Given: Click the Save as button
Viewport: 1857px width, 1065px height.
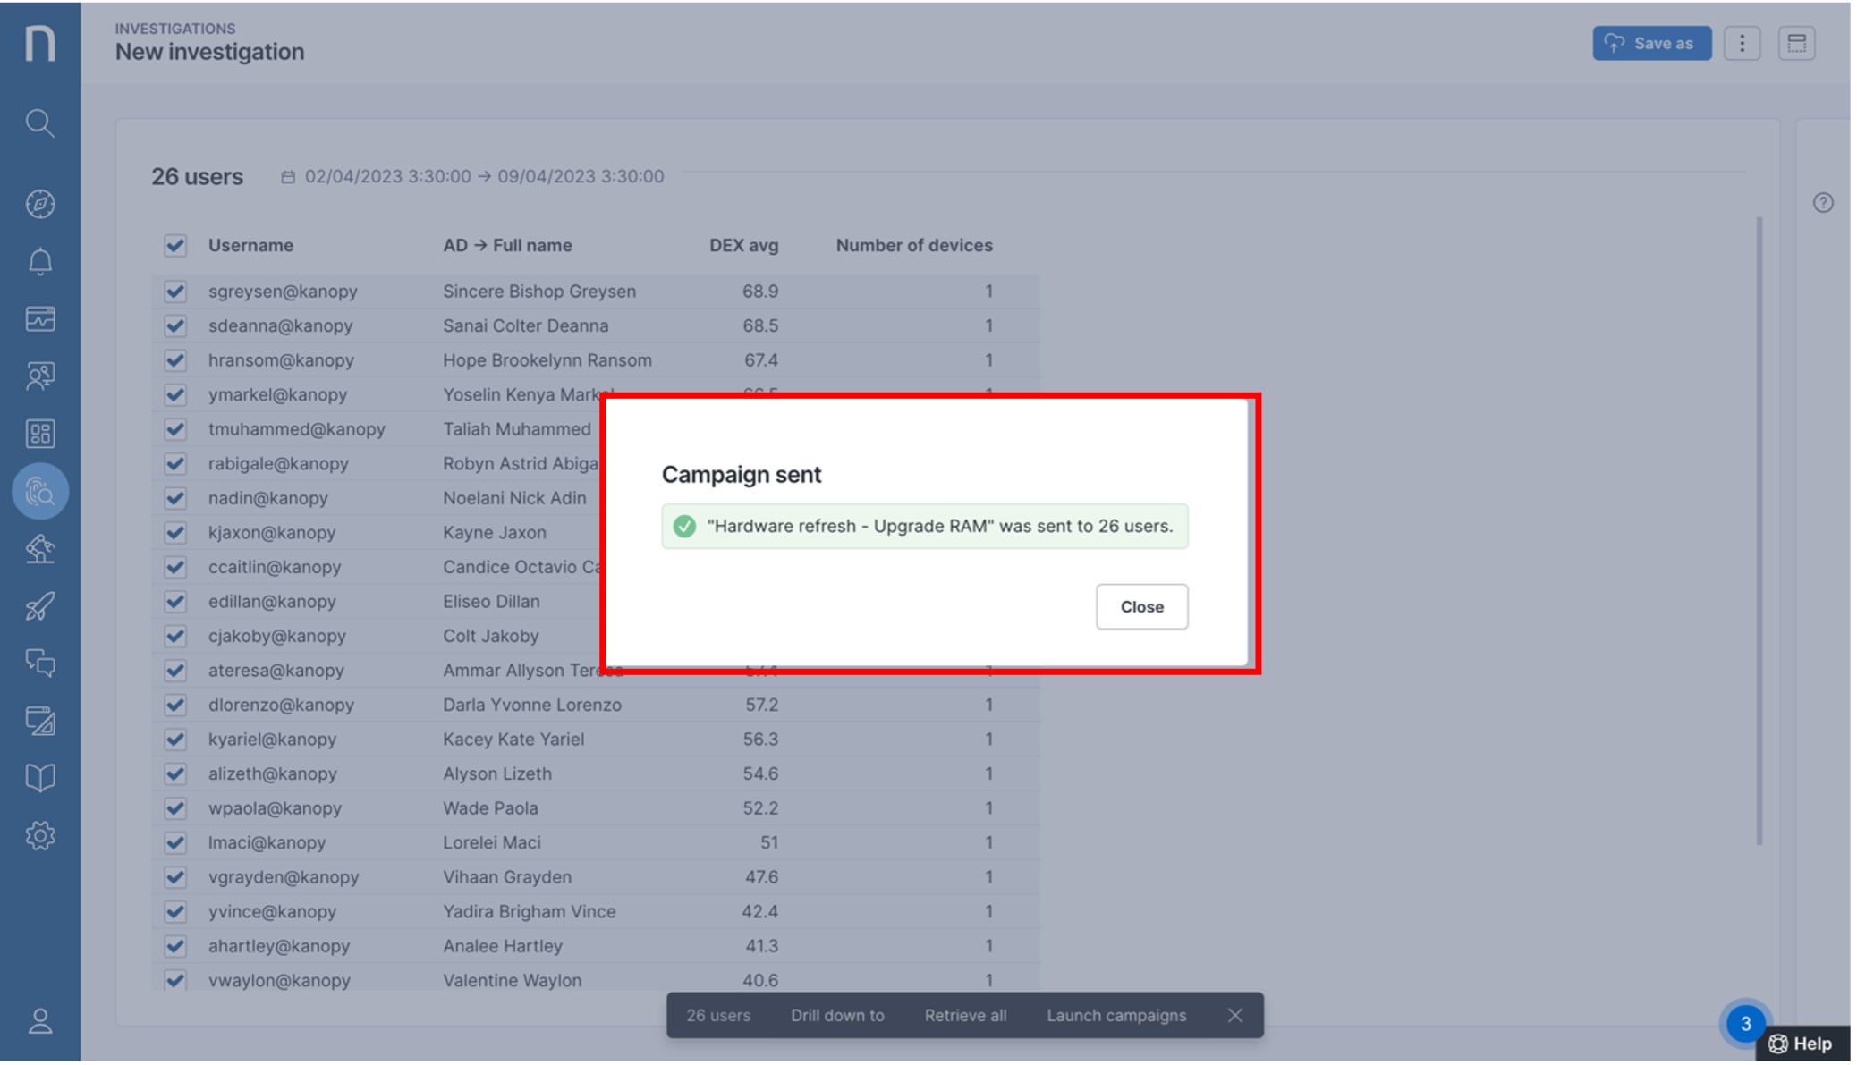Looking at the screenshot, I should 1651,43.
